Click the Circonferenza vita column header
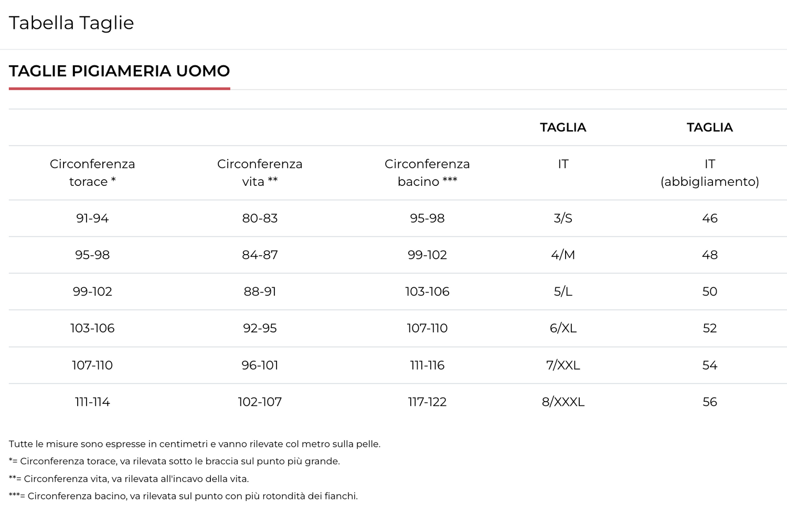Screen dimensions: 787x512 pyautogui.click(x=260, y=173)
